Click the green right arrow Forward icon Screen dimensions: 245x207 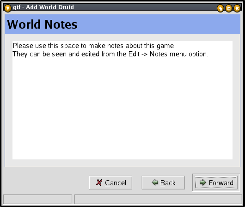[203, 183]
